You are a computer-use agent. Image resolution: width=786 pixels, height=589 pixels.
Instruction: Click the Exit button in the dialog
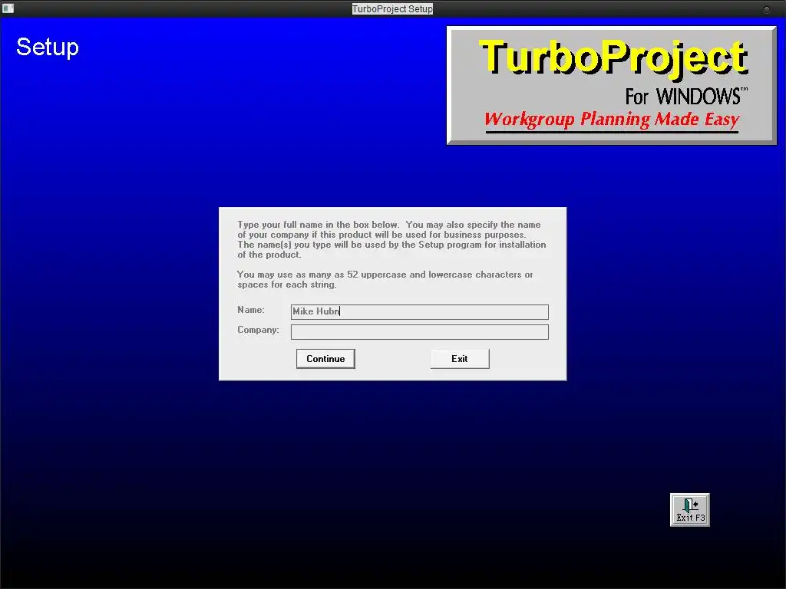(460, 359)
